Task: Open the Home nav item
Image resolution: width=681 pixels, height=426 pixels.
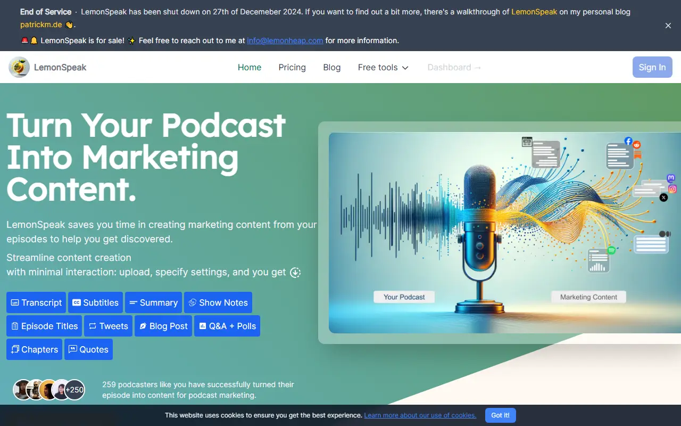Action: [250, 67]
